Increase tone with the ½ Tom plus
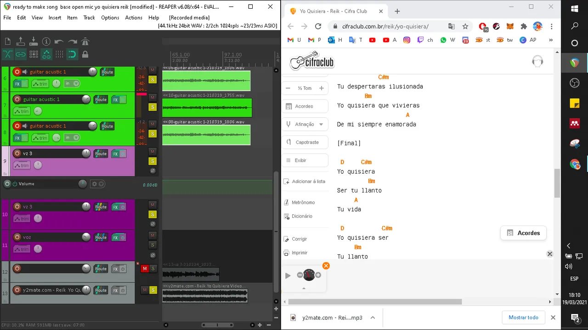The image size is (588, 330). [x=322, y=88]
